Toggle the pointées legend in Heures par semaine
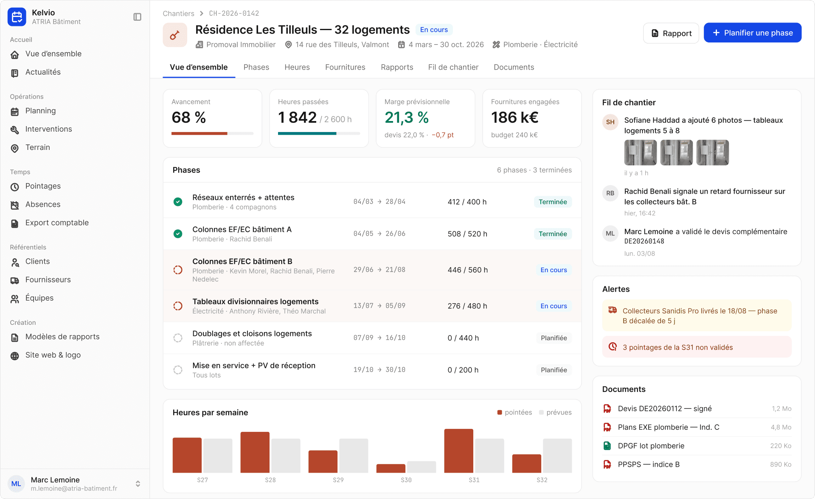 tap(514, 412)
